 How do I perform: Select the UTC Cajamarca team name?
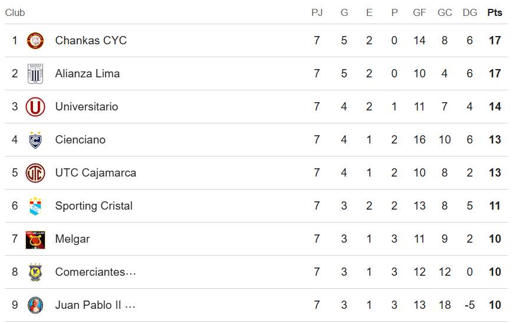click(x=96, y=173)
